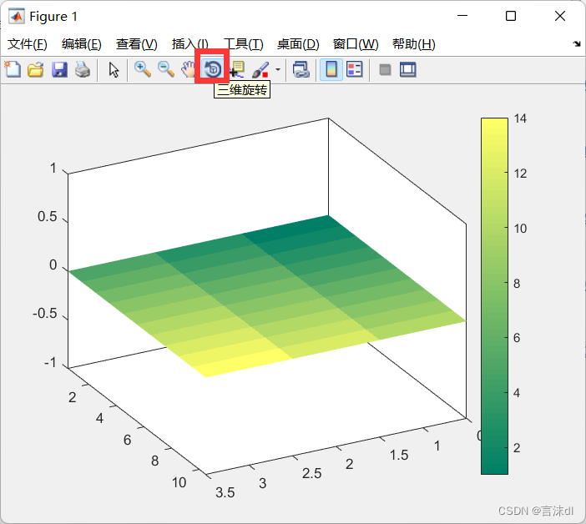Click the colorbar beside the plot
This screenshot has height=524, width=586.
coord(493,296)
